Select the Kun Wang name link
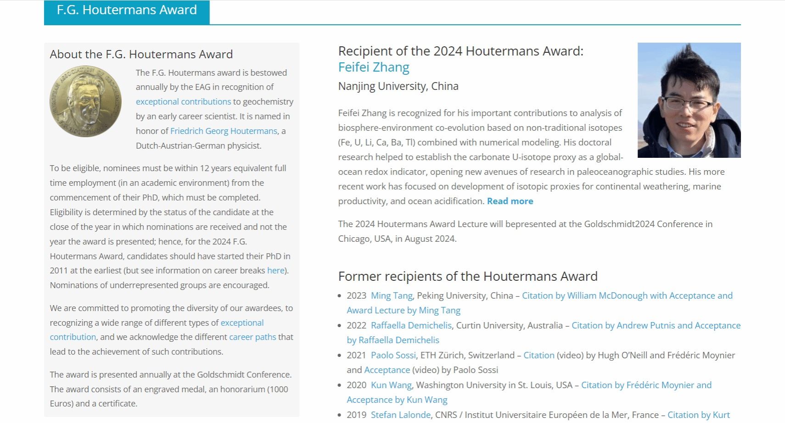785x423 pixels. pos(391,385)
